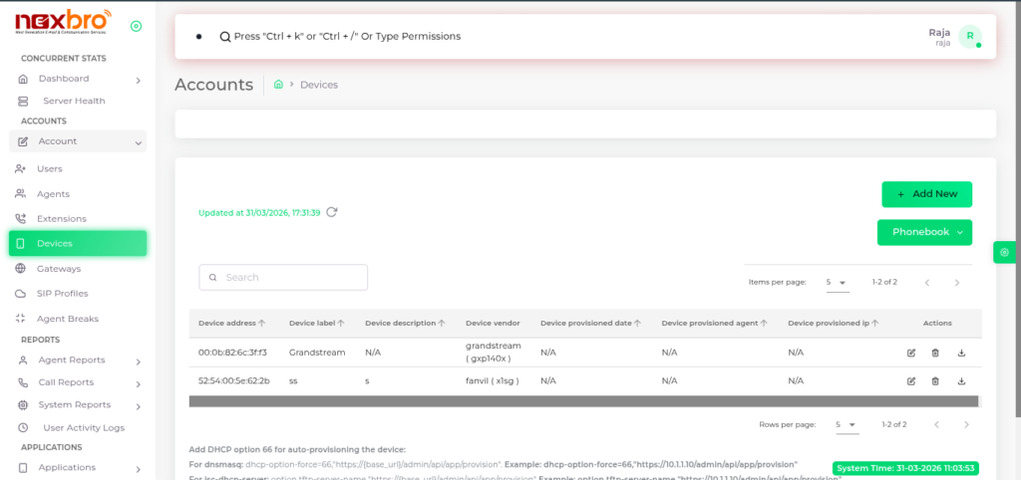Click the table's horizontal scrollbar
Screen dimensions: 1021x480
[584, 401]
